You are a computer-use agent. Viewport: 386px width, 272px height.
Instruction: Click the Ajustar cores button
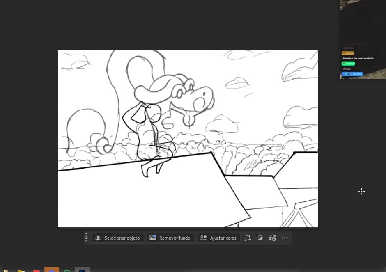pos(218,238)
